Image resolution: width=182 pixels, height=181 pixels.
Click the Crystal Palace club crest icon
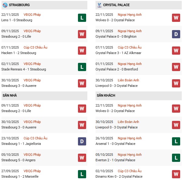click(99, 5)
